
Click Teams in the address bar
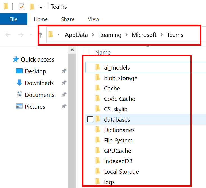pyautogui.click(x=175, y=35)
